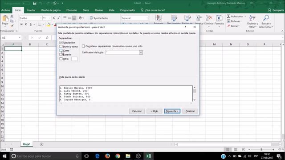The image size is (285, 160).
Task: Open Firefox from the taskbar
Action: (x=107, y=156)
